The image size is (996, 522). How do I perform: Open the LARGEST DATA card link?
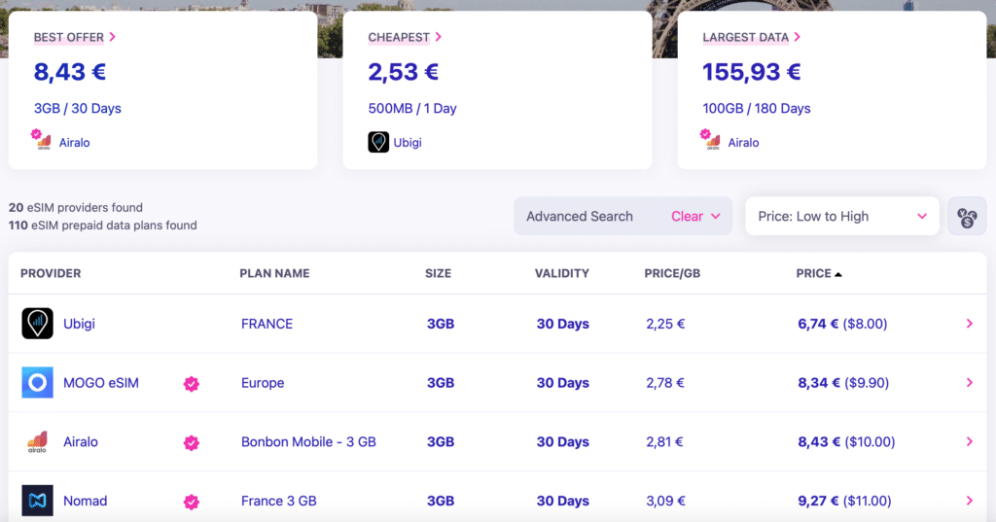pyautogui.click(x=751, y=38)
